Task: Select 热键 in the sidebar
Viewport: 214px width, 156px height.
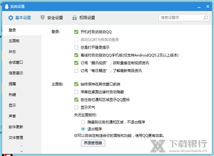Action: pos(22,95)
